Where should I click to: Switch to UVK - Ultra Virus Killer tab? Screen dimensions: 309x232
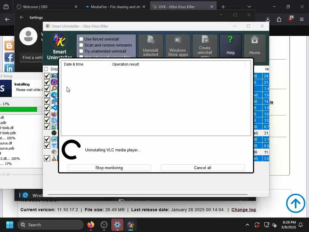coord(183,7)
